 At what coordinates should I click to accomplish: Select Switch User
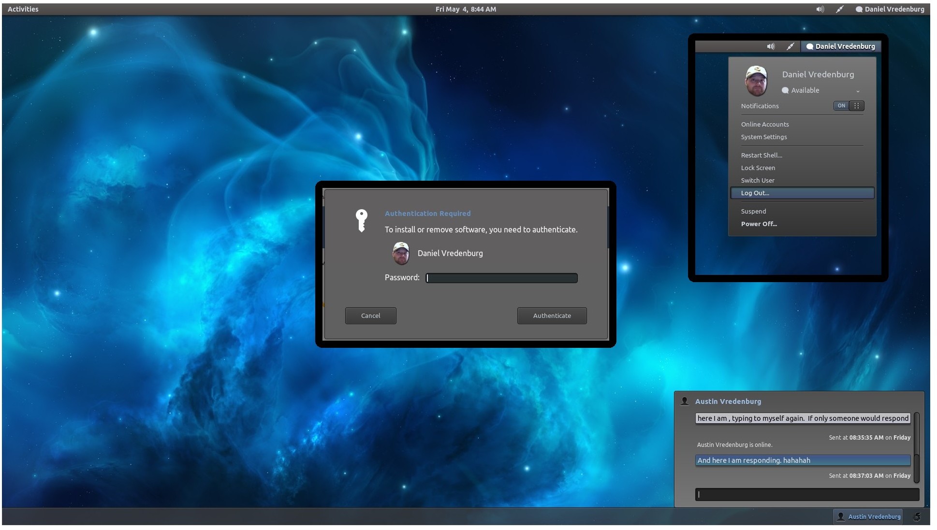758,180
